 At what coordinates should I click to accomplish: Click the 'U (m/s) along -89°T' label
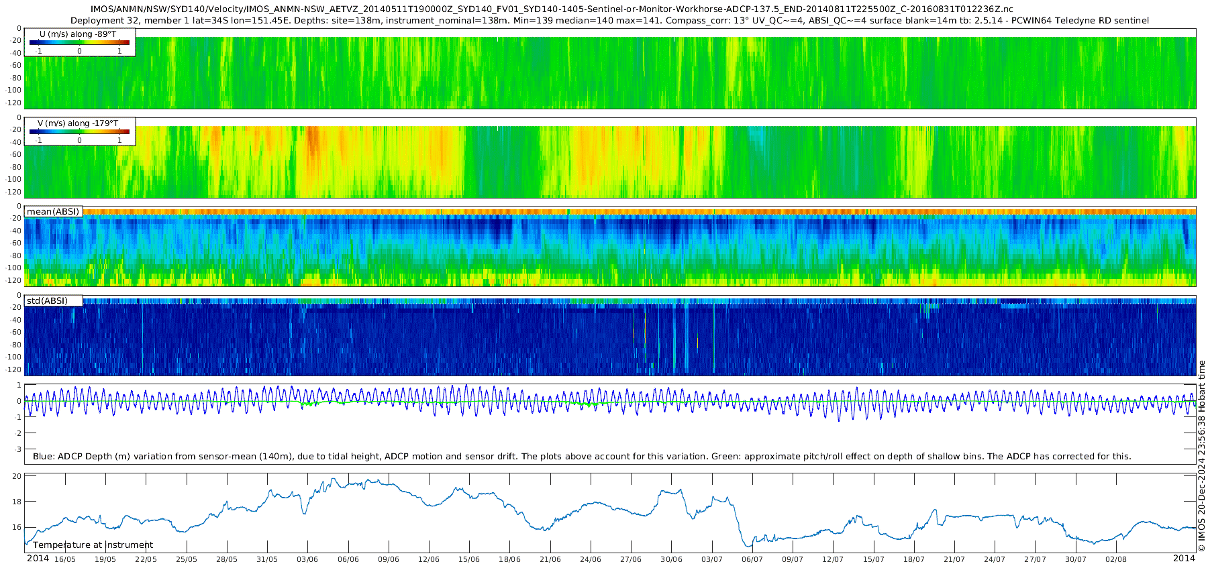click(x=78, y=34)
